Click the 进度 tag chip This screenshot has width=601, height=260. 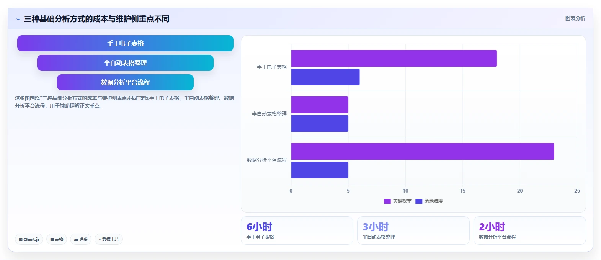click(81, 239)
